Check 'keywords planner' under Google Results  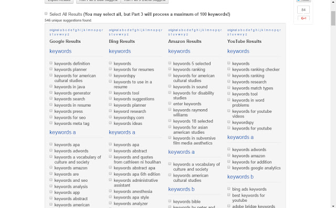(x=51, y=69)
